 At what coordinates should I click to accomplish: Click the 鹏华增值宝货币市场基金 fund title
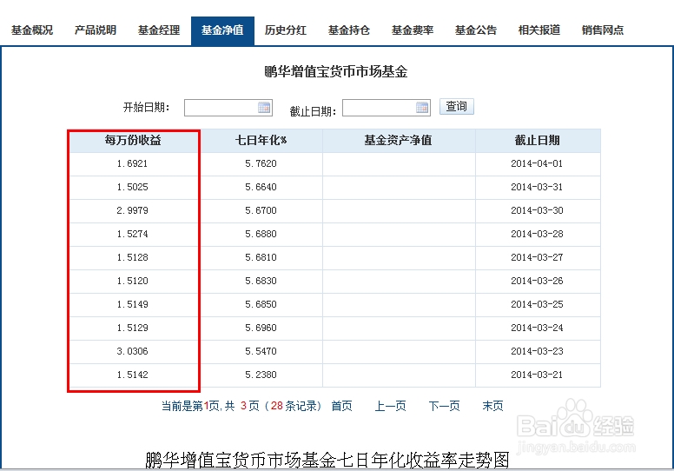[x=336, y=71]
